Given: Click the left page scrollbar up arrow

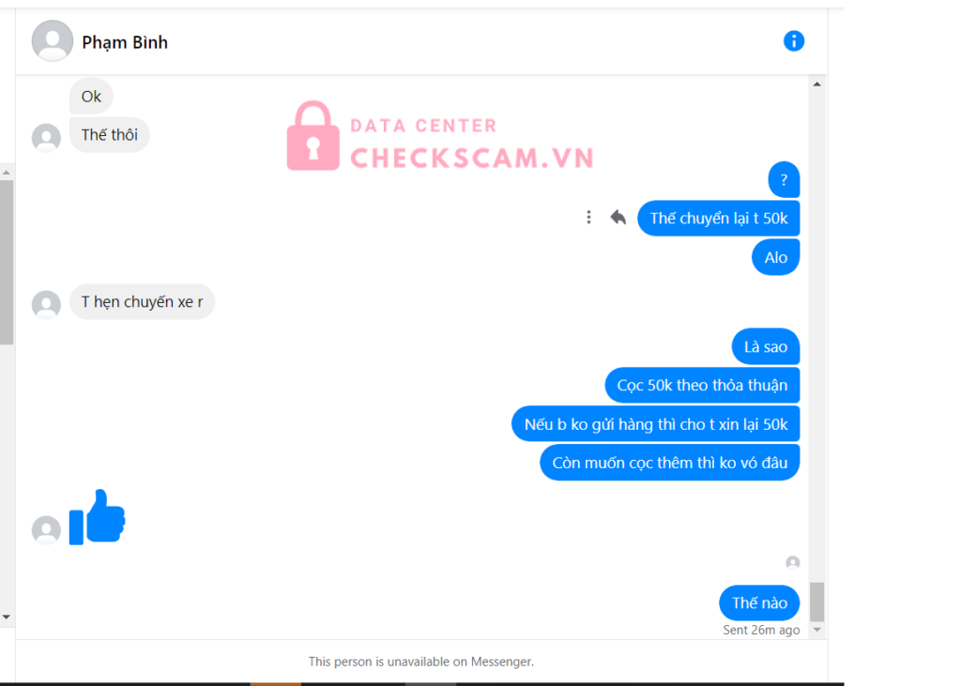Looking at the screenshot, I should point(7,173).
